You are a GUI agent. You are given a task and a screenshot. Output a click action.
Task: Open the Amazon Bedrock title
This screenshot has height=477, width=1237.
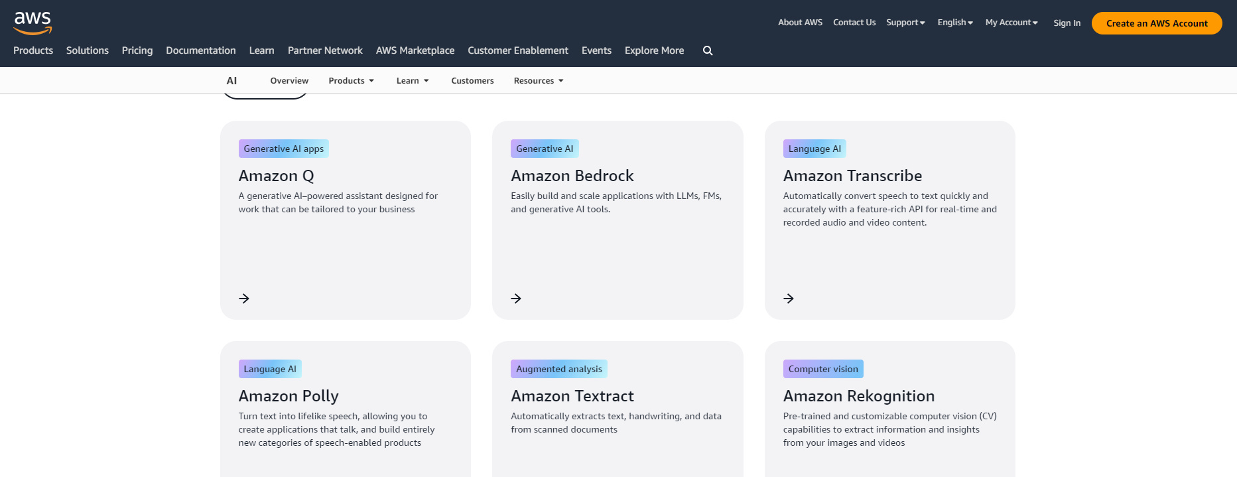[x=572, y=176]
